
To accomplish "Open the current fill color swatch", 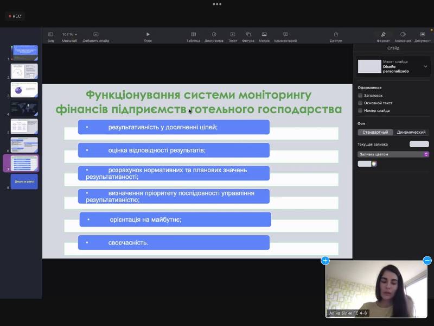I will pyautogui.click(x=419, y=144).
